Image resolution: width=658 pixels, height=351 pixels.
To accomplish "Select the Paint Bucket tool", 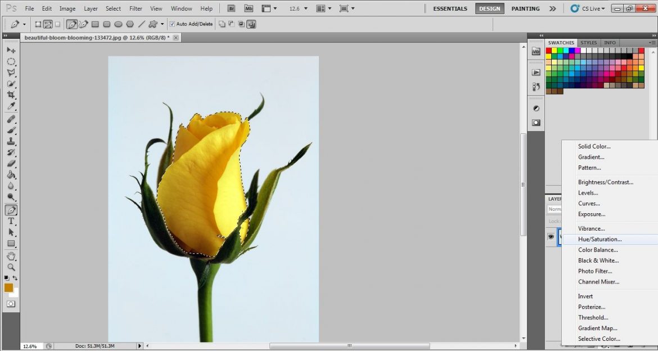I will [11, 175].
